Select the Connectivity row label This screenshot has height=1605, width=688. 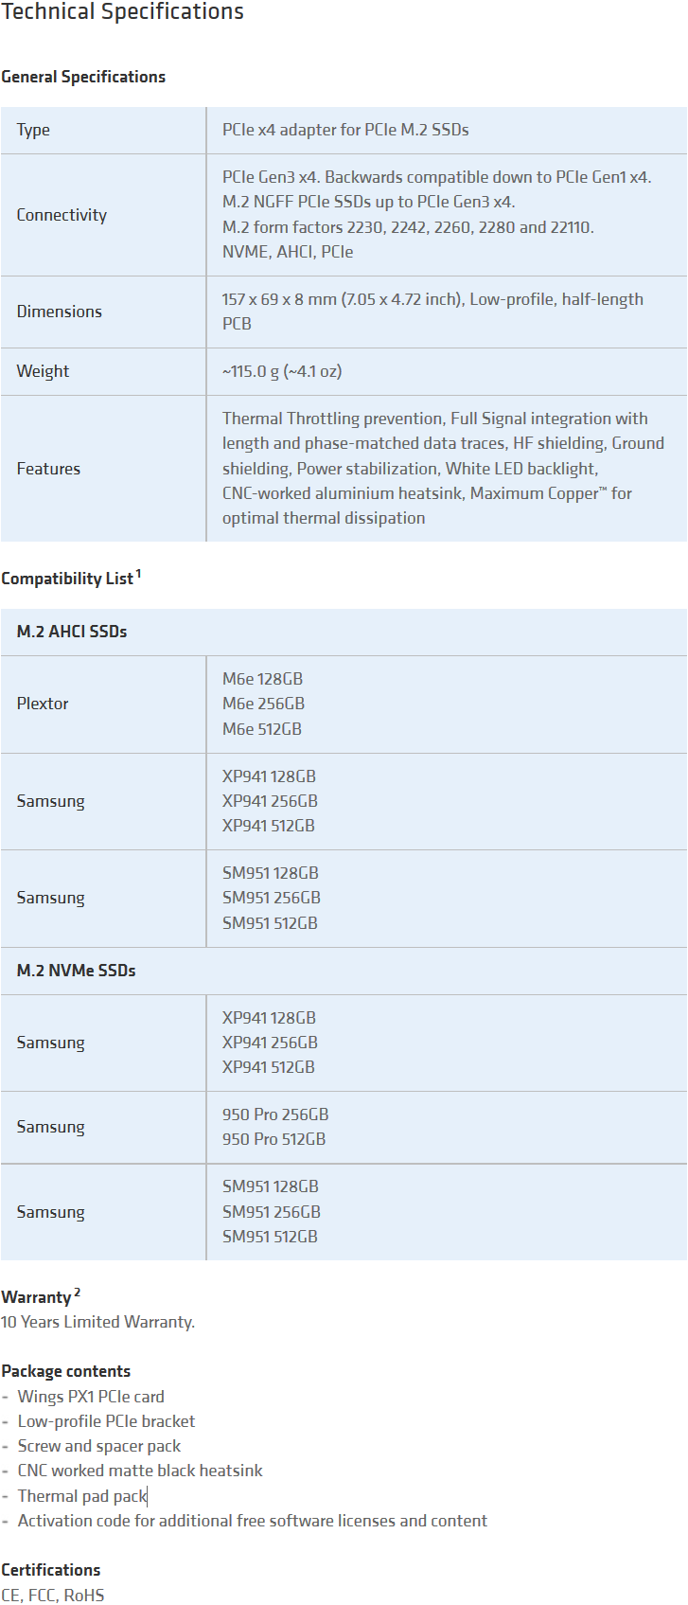pyautogui.click(x=62, y=215)
